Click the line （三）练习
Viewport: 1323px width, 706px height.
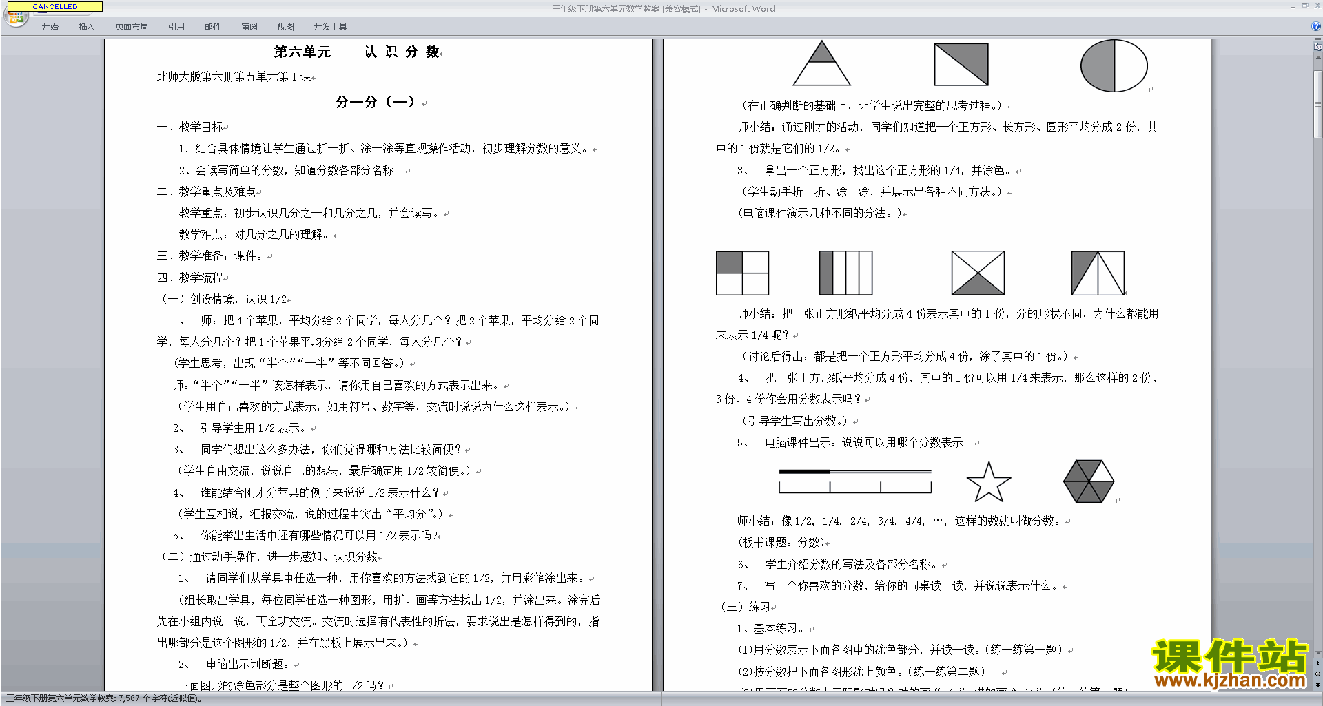click(746, 607)
